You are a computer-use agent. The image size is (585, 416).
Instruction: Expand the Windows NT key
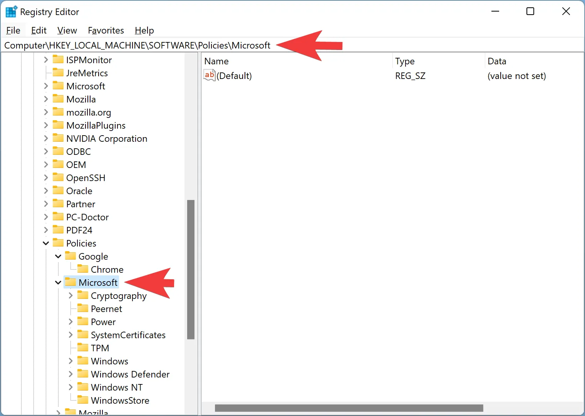pyautogui.click(x=70, y=387)
